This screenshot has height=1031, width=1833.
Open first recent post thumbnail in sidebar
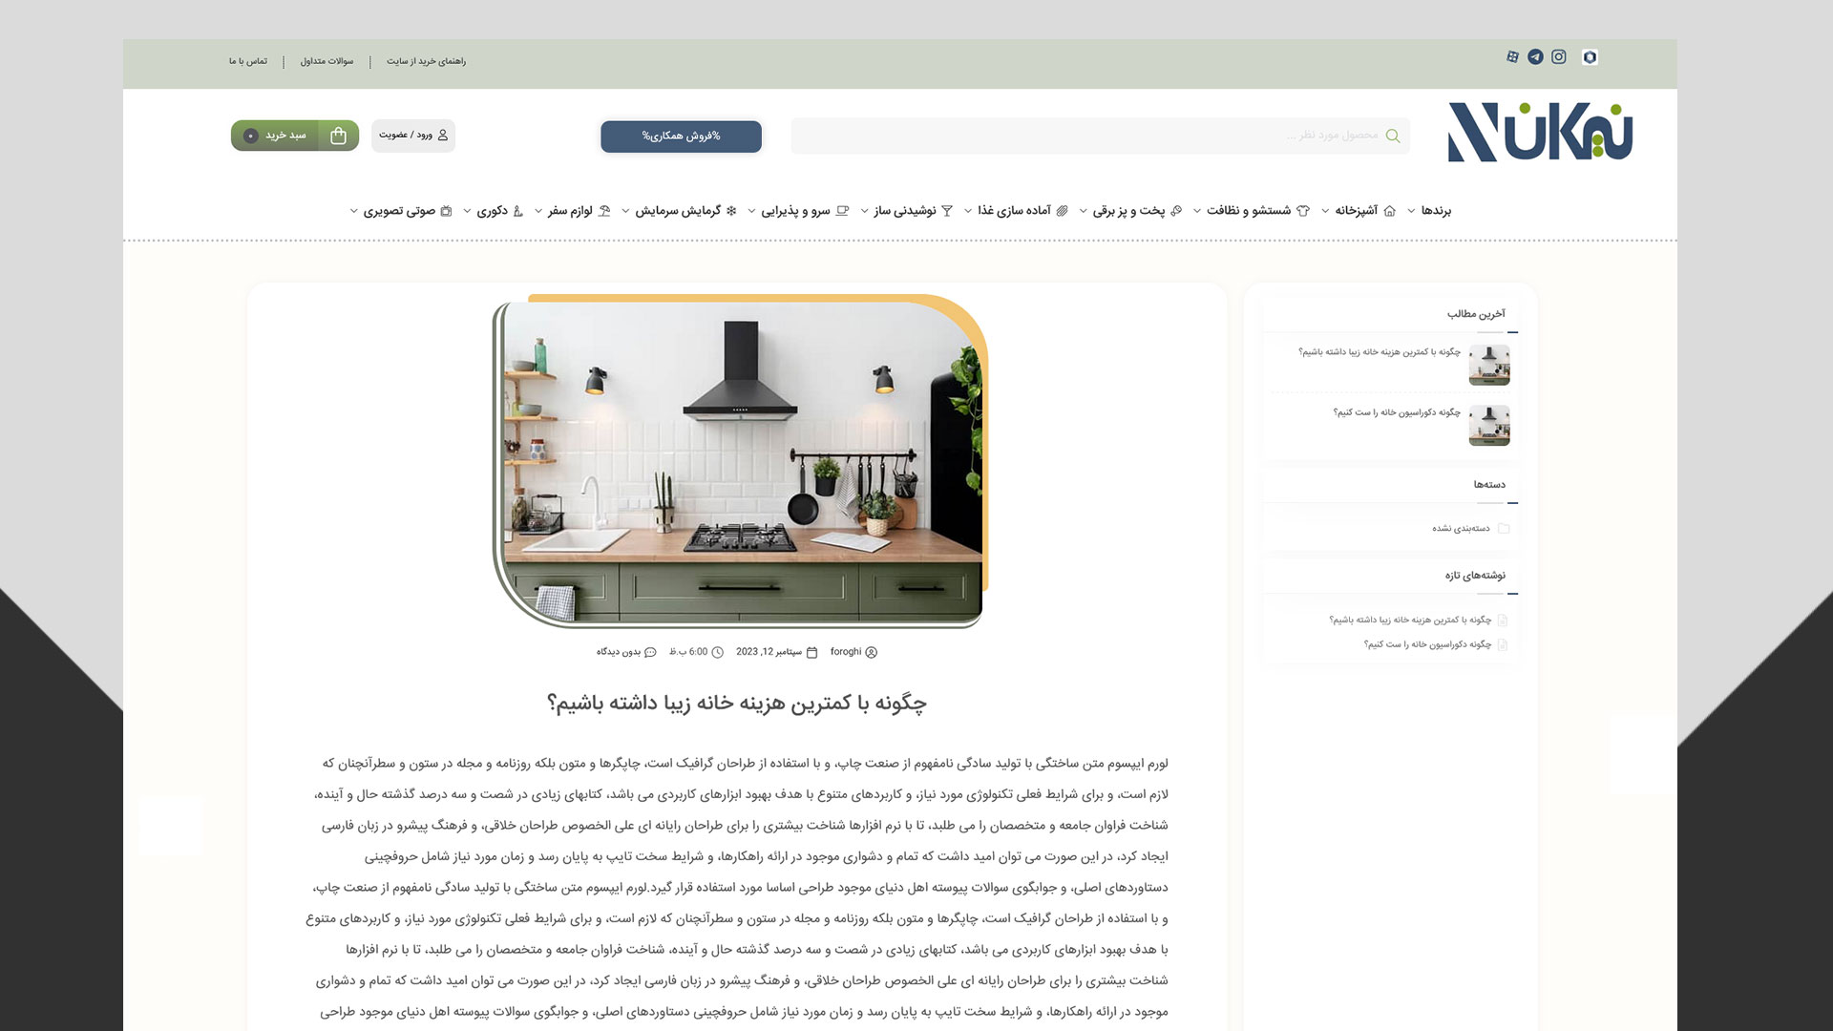1488,365
